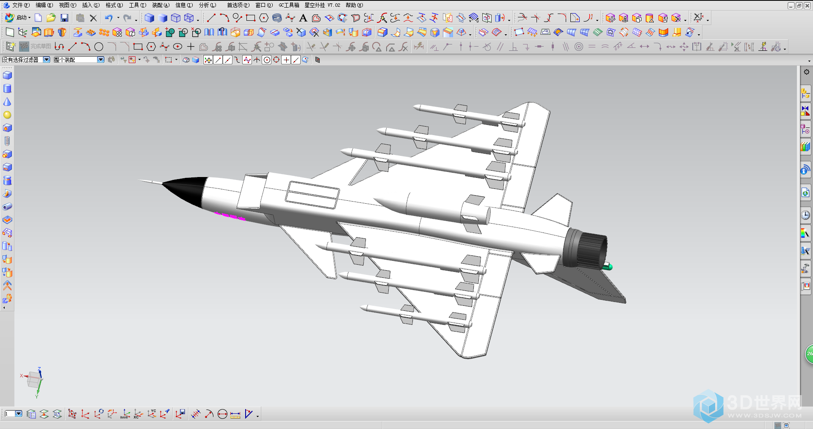Select the Text 'A' tool

click(303, 18)
